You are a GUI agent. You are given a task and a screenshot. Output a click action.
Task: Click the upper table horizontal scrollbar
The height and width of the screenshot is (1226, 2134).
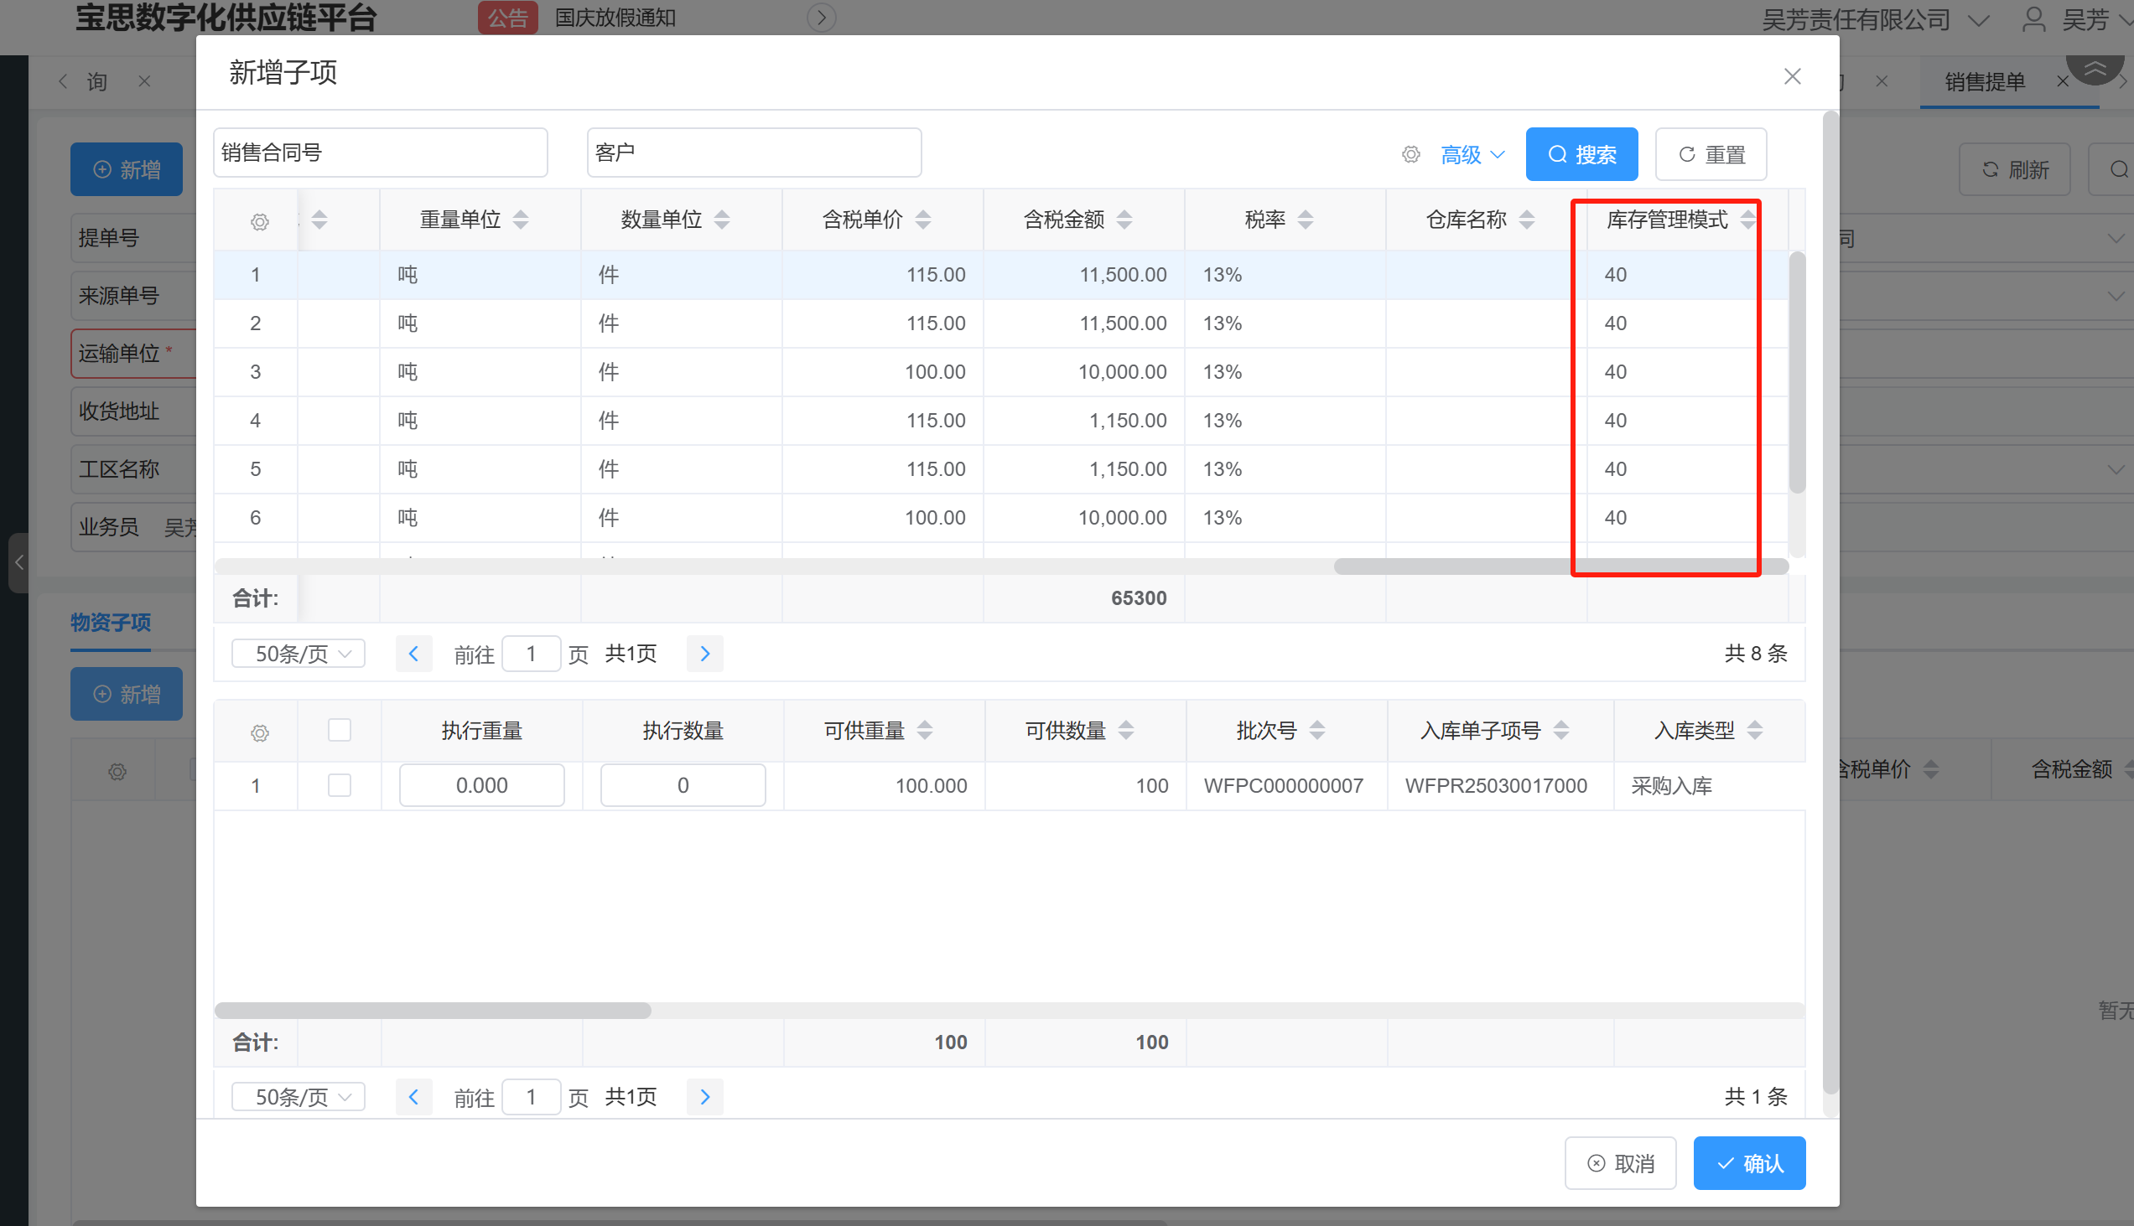[1560, 566]
